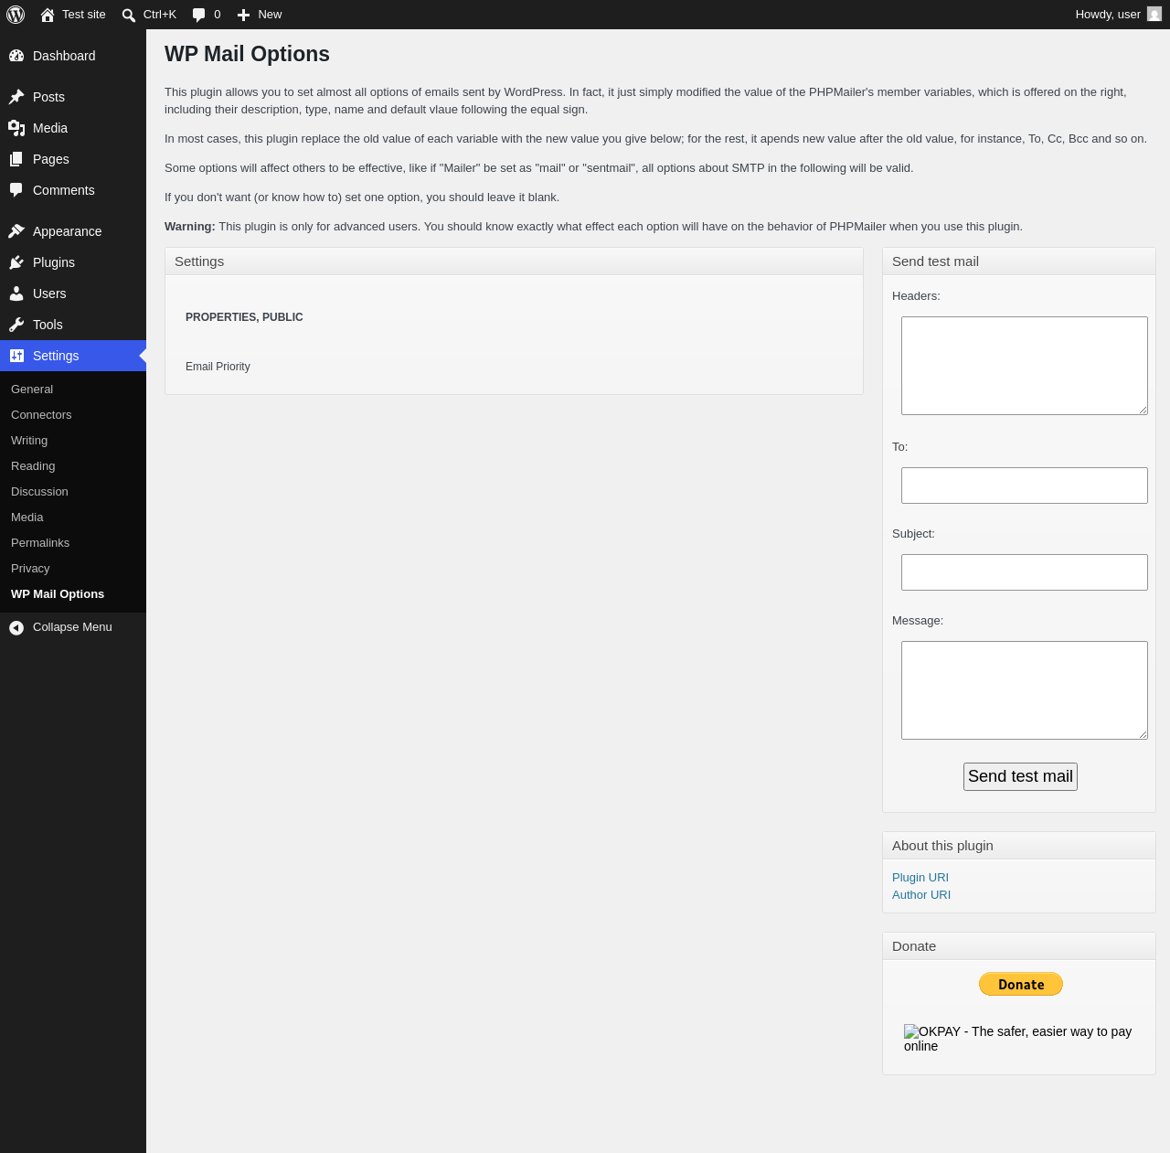The height and width of the screenshot is (1153, 1170).
Task: Click the user avatar icon
Action: point(1154,14)
